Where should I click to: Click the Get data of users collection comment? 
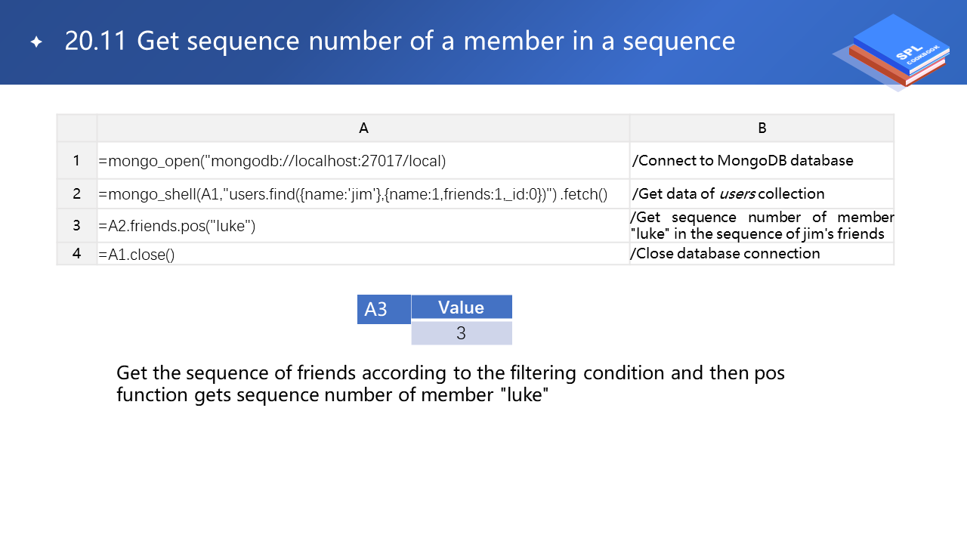click(728, 193)
